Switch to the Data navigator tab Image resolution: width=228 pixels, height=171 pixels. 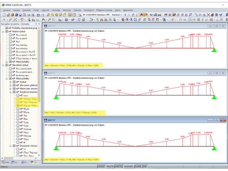point(5,162)
